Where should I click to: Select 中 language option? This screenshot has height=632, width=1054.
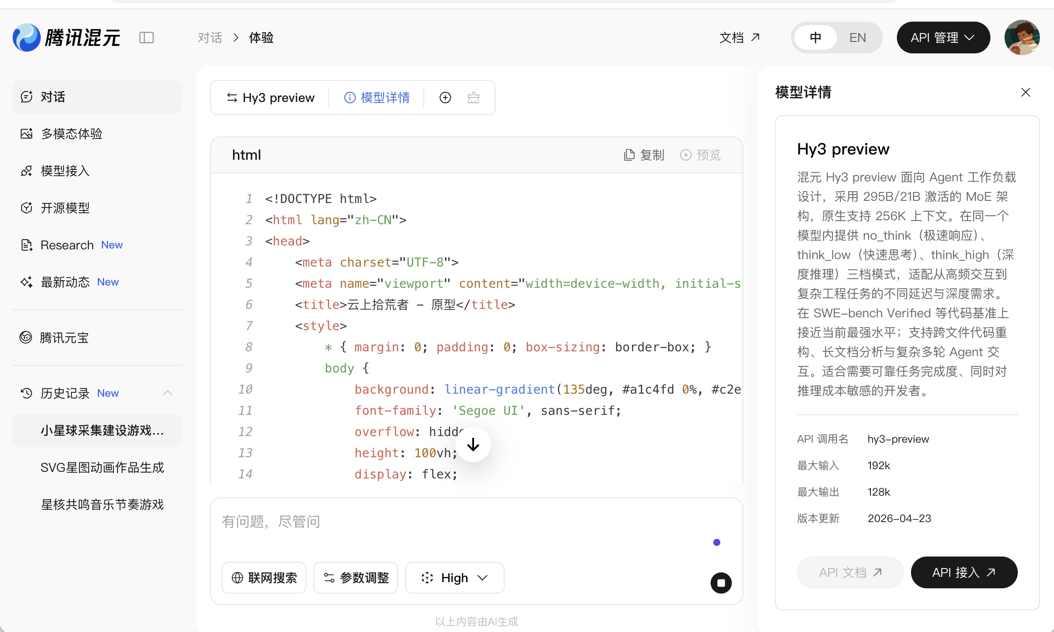point(815,38)
